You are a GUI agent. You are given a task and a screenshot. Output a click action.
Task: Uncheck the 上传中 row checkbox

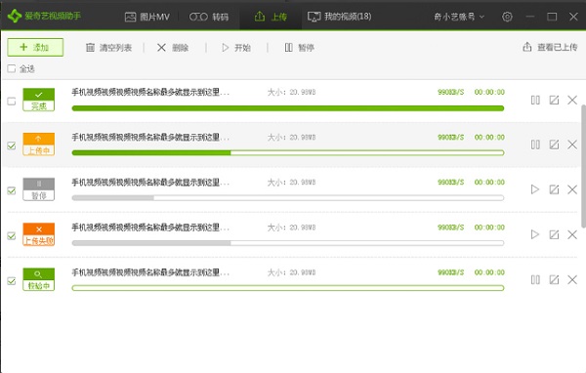pyautogui.click(x=12, y=145)
